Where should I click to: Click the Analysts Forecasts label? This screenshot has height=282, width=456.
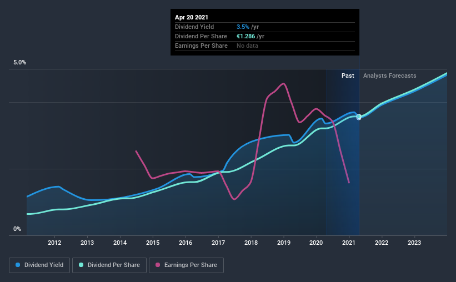390,75
